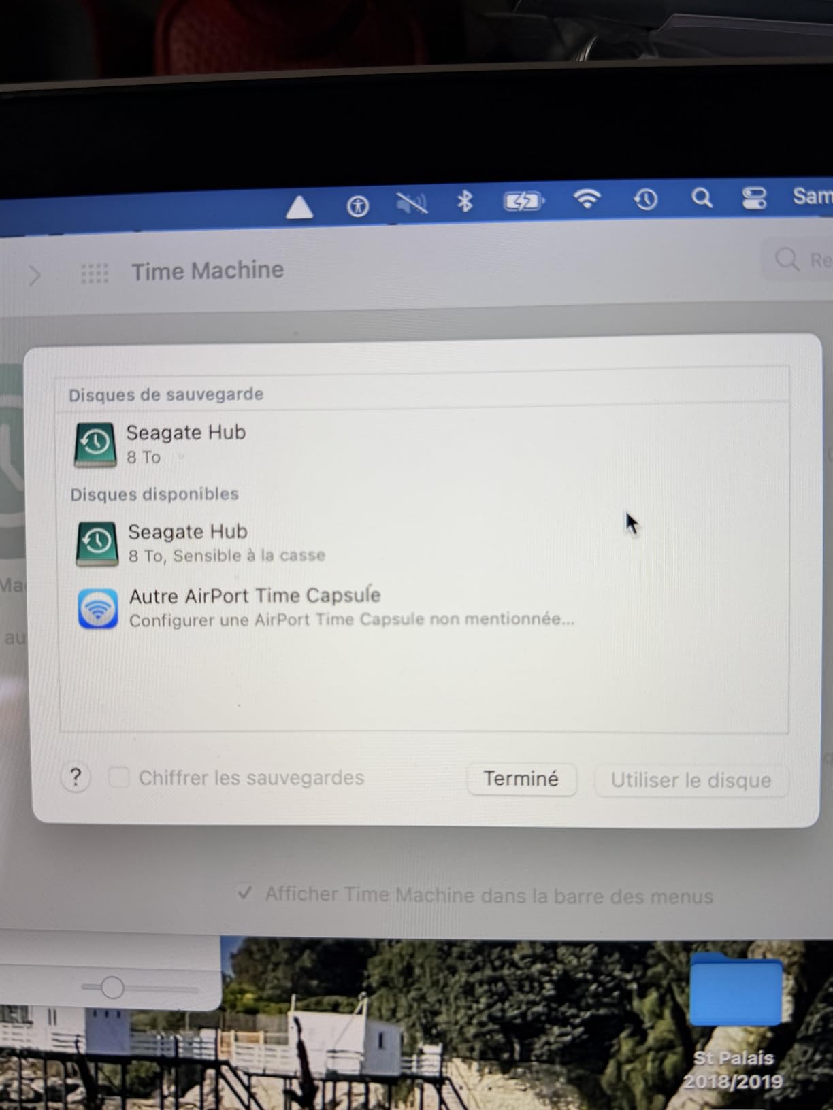
Task: Click the forward navigation chevron
Action: point(34,275)
